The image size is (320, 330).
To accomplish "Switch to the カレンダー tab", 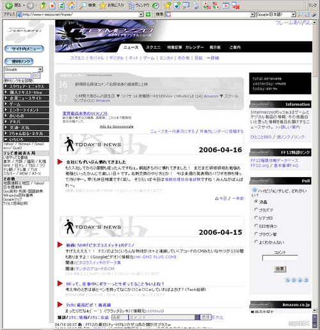I will pos(195,47).
